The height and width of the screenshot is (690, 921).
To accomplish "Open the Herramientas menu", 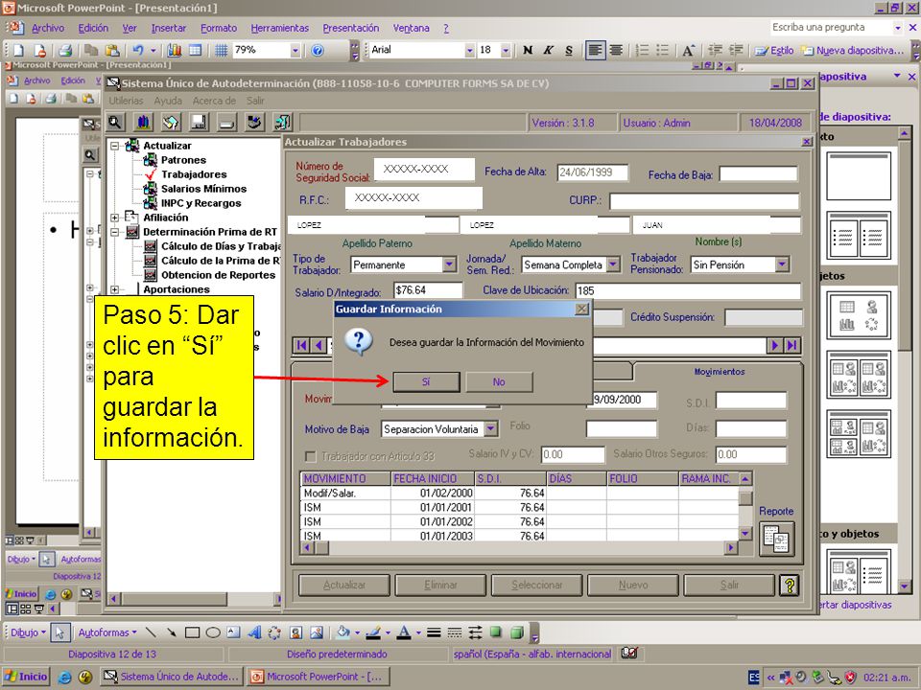I will [x=279, y=28].
